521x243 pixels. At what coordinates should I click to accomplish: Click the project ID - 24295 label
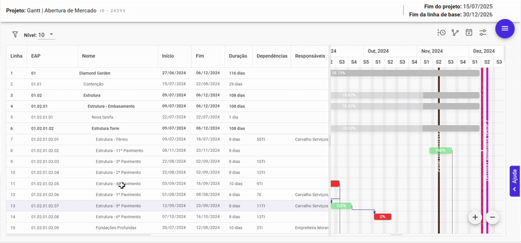113,10
